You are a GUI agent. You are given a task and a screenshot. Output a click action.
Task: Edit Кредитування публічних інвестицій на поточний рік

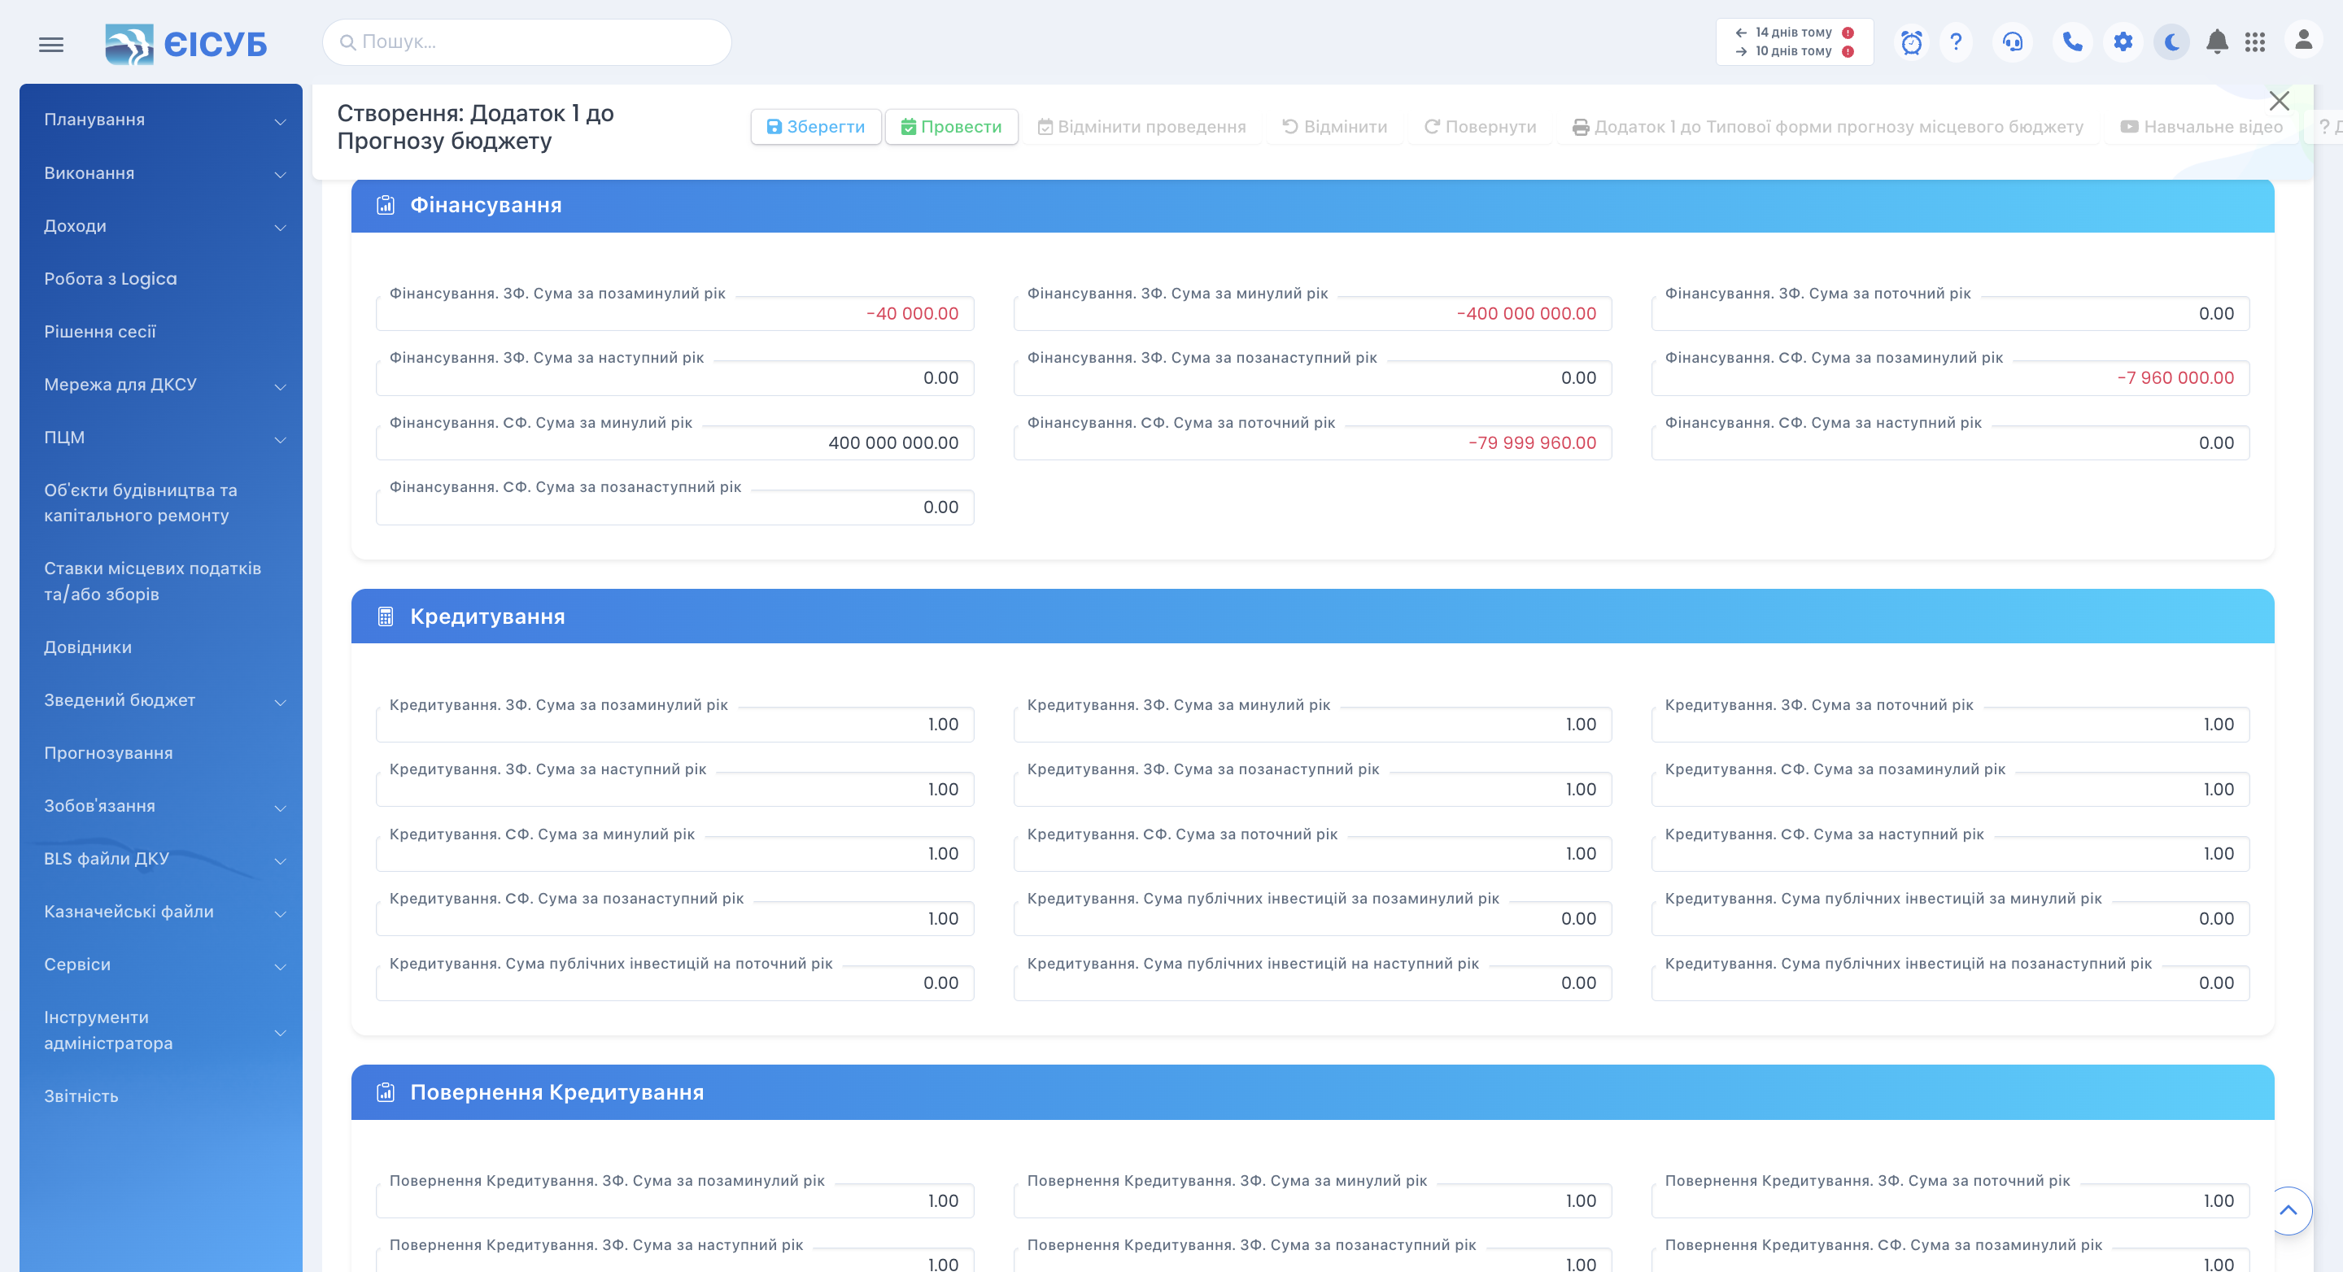tap(675, 982)
